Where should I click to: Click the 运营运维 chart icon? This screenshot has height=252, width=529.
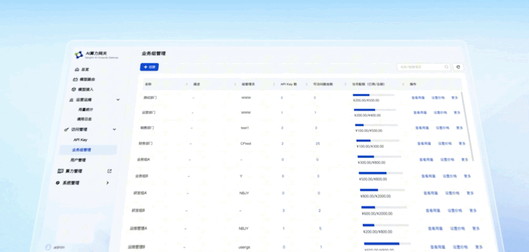(x=71, y=100)
